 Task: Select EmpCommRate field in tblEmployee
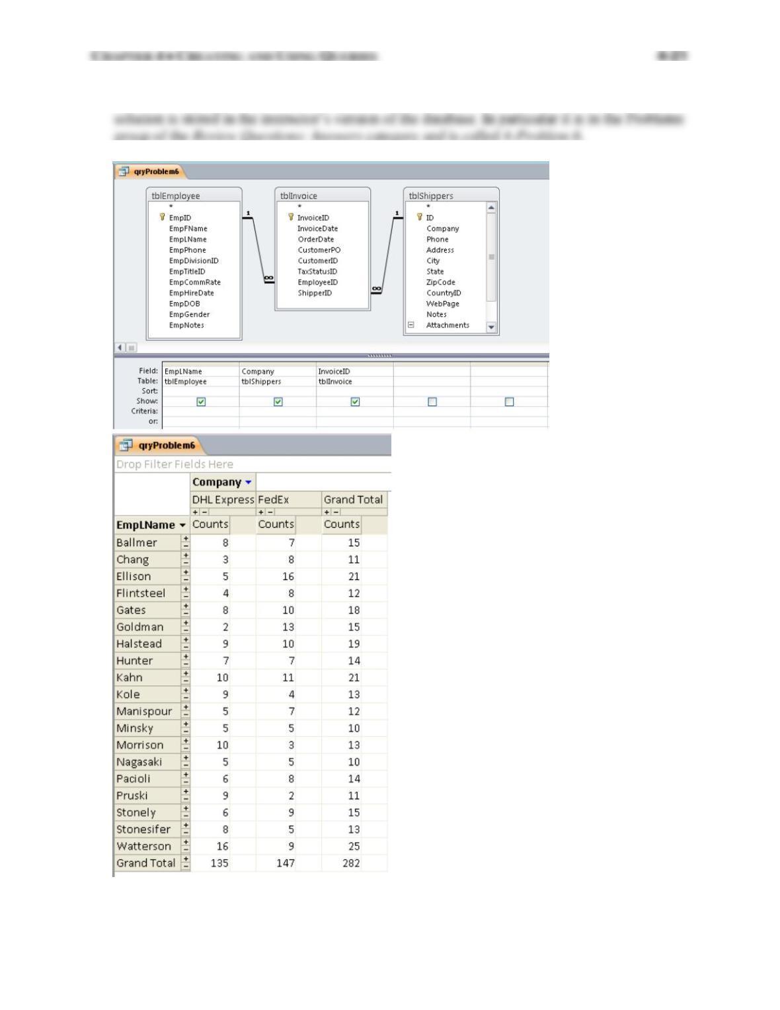[194, 282]
